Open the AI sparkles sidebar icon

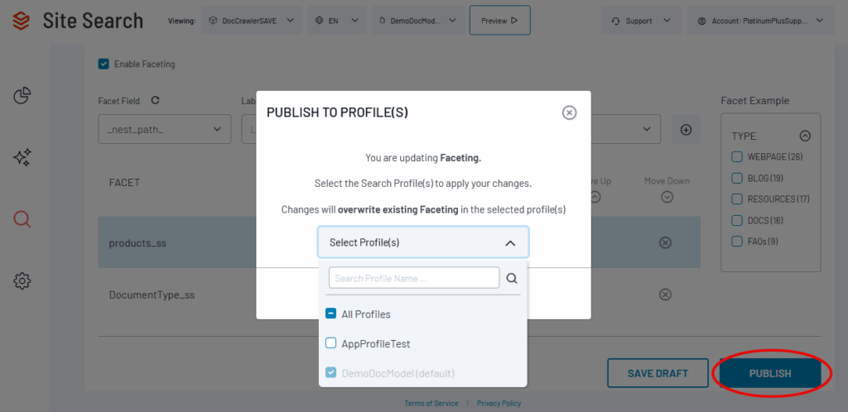[22, 157]
